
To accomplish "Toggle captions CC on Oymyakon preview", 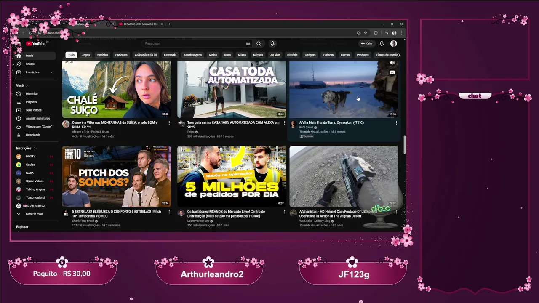I will 392,72.
